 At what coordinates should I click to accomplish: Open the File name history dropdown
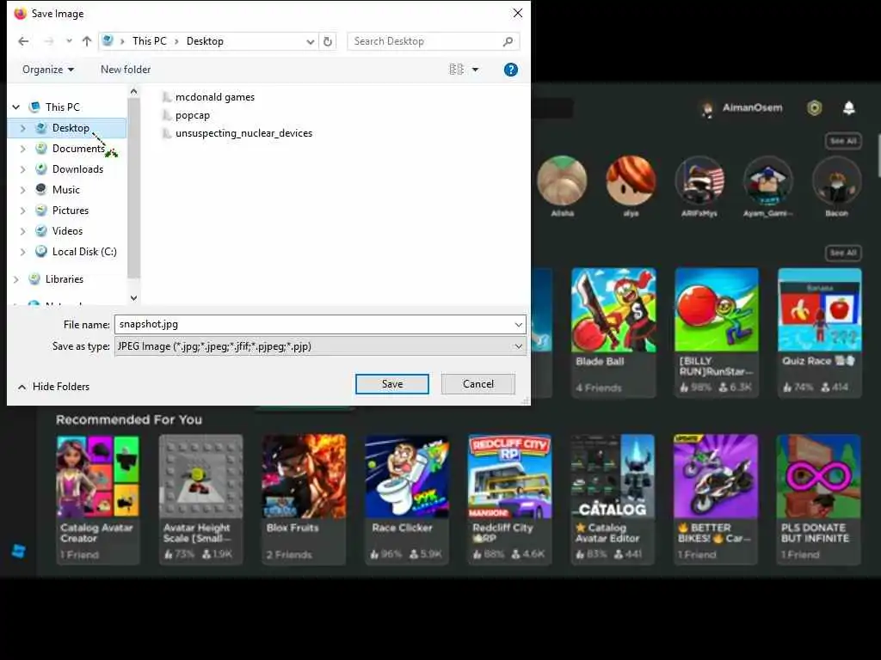click(x=518, y=324)
